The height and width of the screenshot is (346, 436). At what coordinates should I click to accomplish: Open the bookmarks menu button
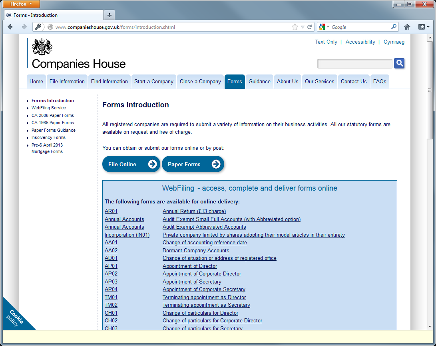[x=424, y=27]
